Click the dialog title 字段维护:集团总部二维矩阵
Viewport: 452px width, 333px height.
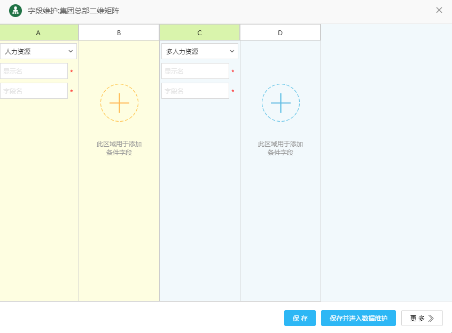tap(74, 11)
